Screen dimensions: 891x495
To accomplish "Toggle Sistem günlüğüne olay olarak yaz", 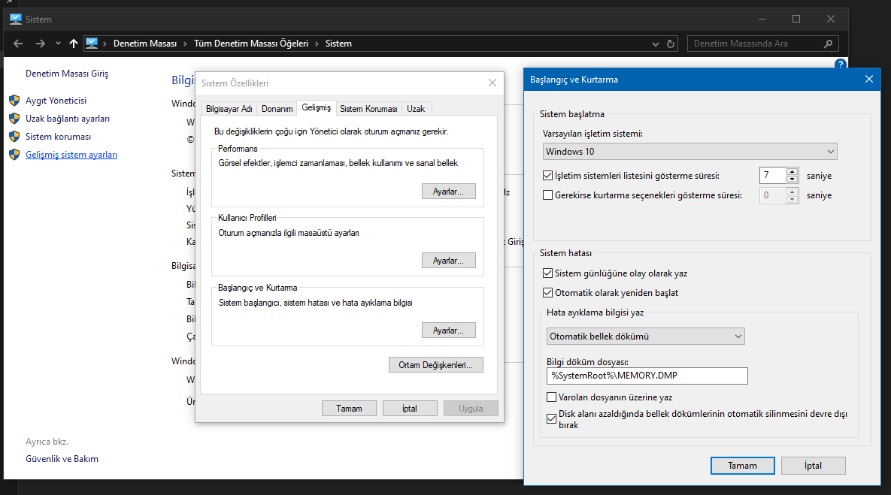I will point(548,273).
